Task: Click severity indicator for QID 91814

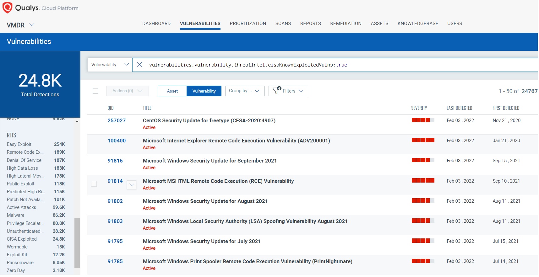Action: 423,180
